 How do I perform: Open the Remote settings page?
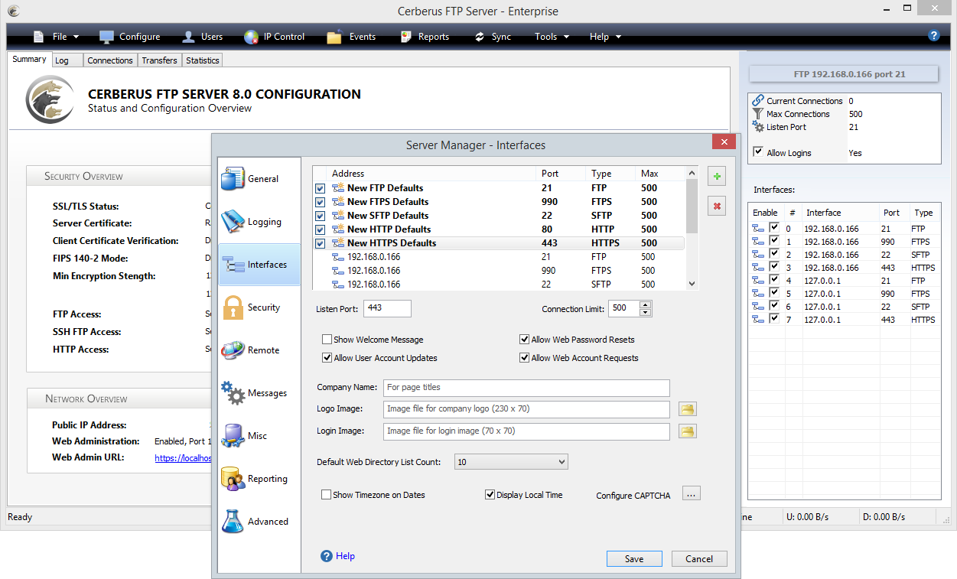(x=259, y=350)
